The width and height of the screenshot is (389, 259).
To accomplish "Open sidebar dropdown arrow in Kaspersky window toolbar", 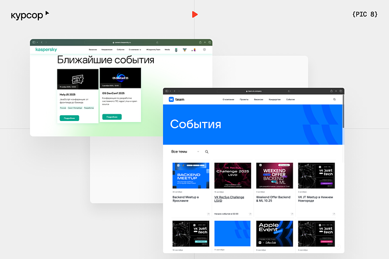I will pyautogui.click(x=37, y=42).
